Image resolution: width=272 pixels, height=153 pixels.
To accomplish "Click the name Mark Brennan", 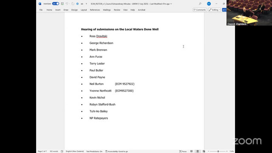I will [98, 50].
